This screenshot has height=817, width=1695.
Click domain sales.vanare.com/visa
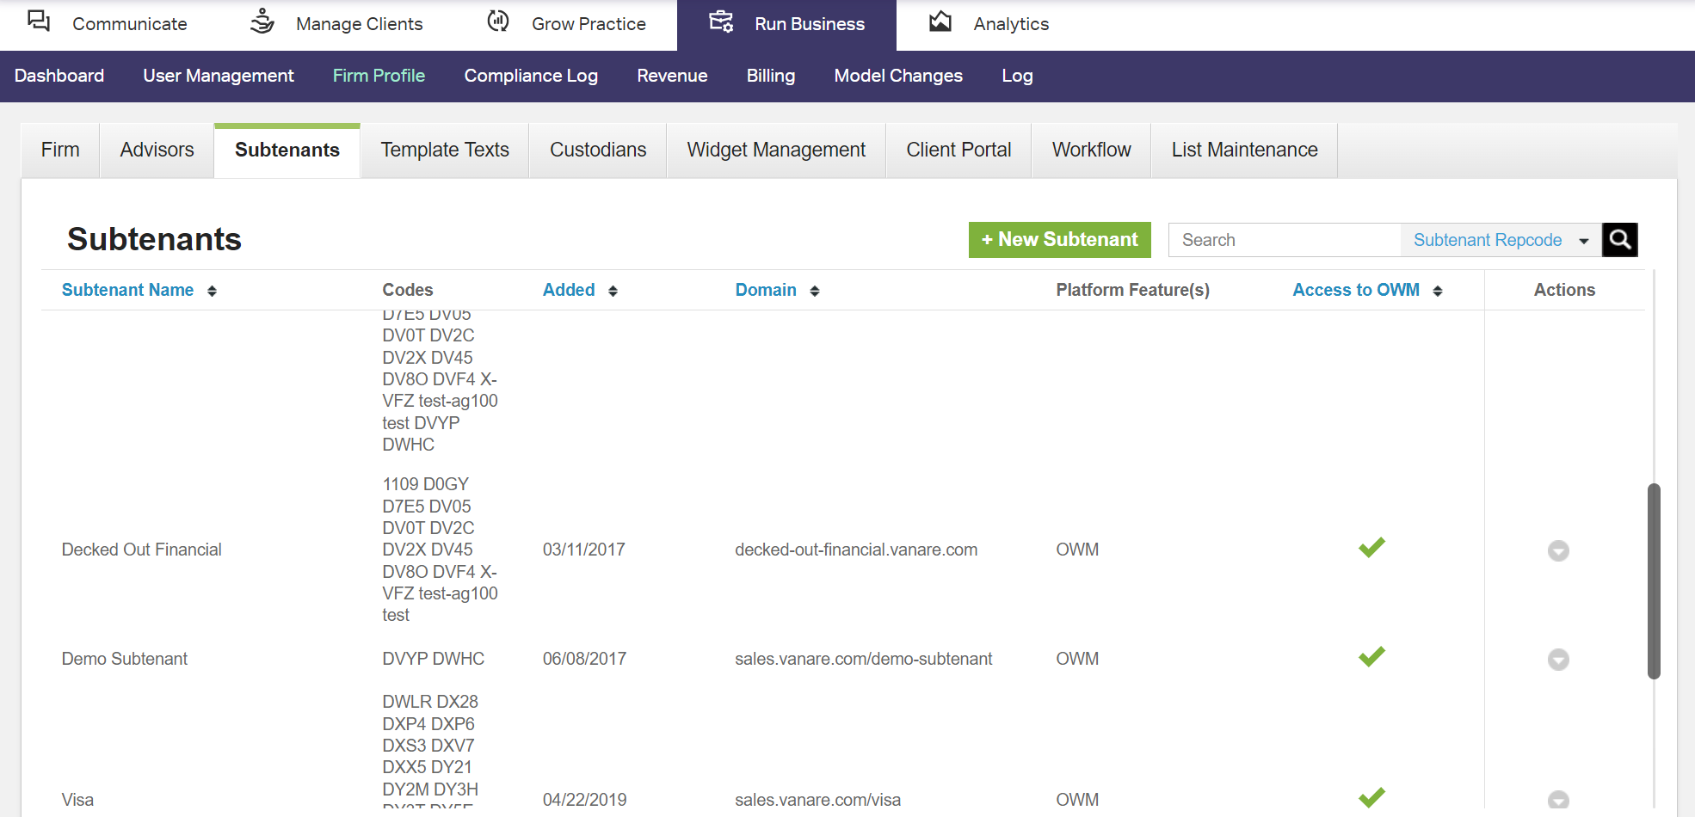point(817,800)
